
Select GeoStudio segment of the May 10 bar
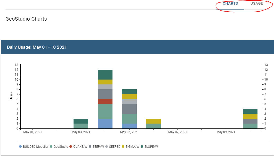(250, 126)
